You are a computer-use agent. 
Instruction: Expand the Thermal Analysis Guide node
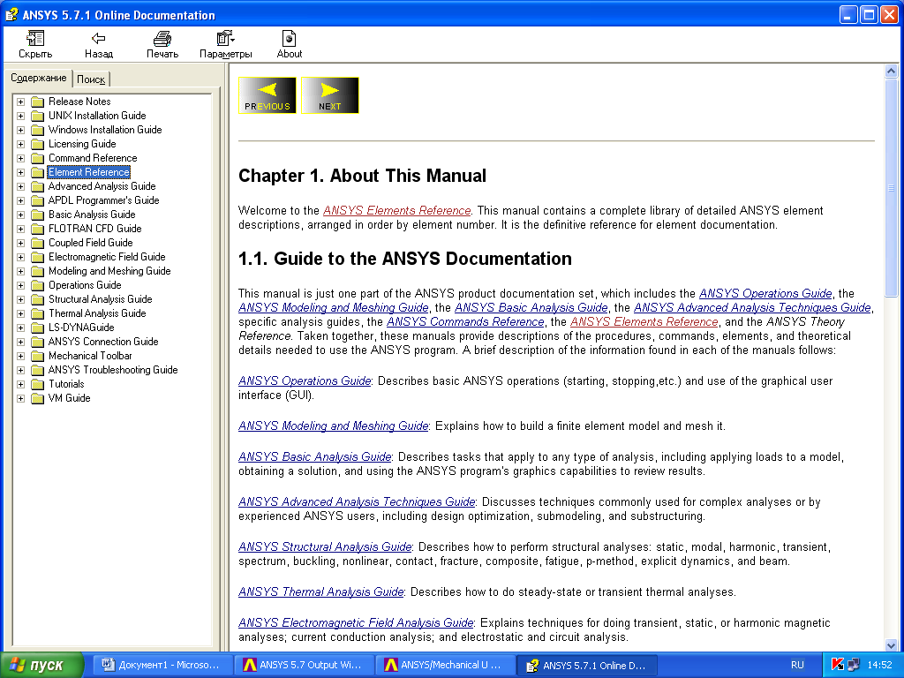(x=21, y=313)
